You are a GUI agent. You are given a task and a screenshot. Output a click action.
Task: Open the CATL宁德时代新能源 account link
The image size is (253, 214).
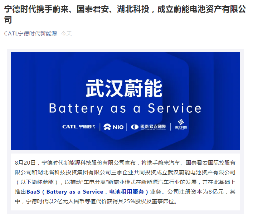coord(30,34)
